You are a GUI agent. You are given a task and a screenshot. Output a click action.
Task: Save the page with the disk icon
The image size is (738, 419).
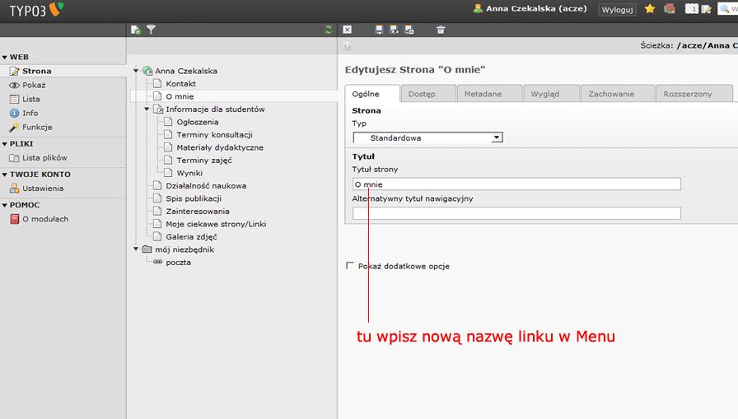pos(379,30)
